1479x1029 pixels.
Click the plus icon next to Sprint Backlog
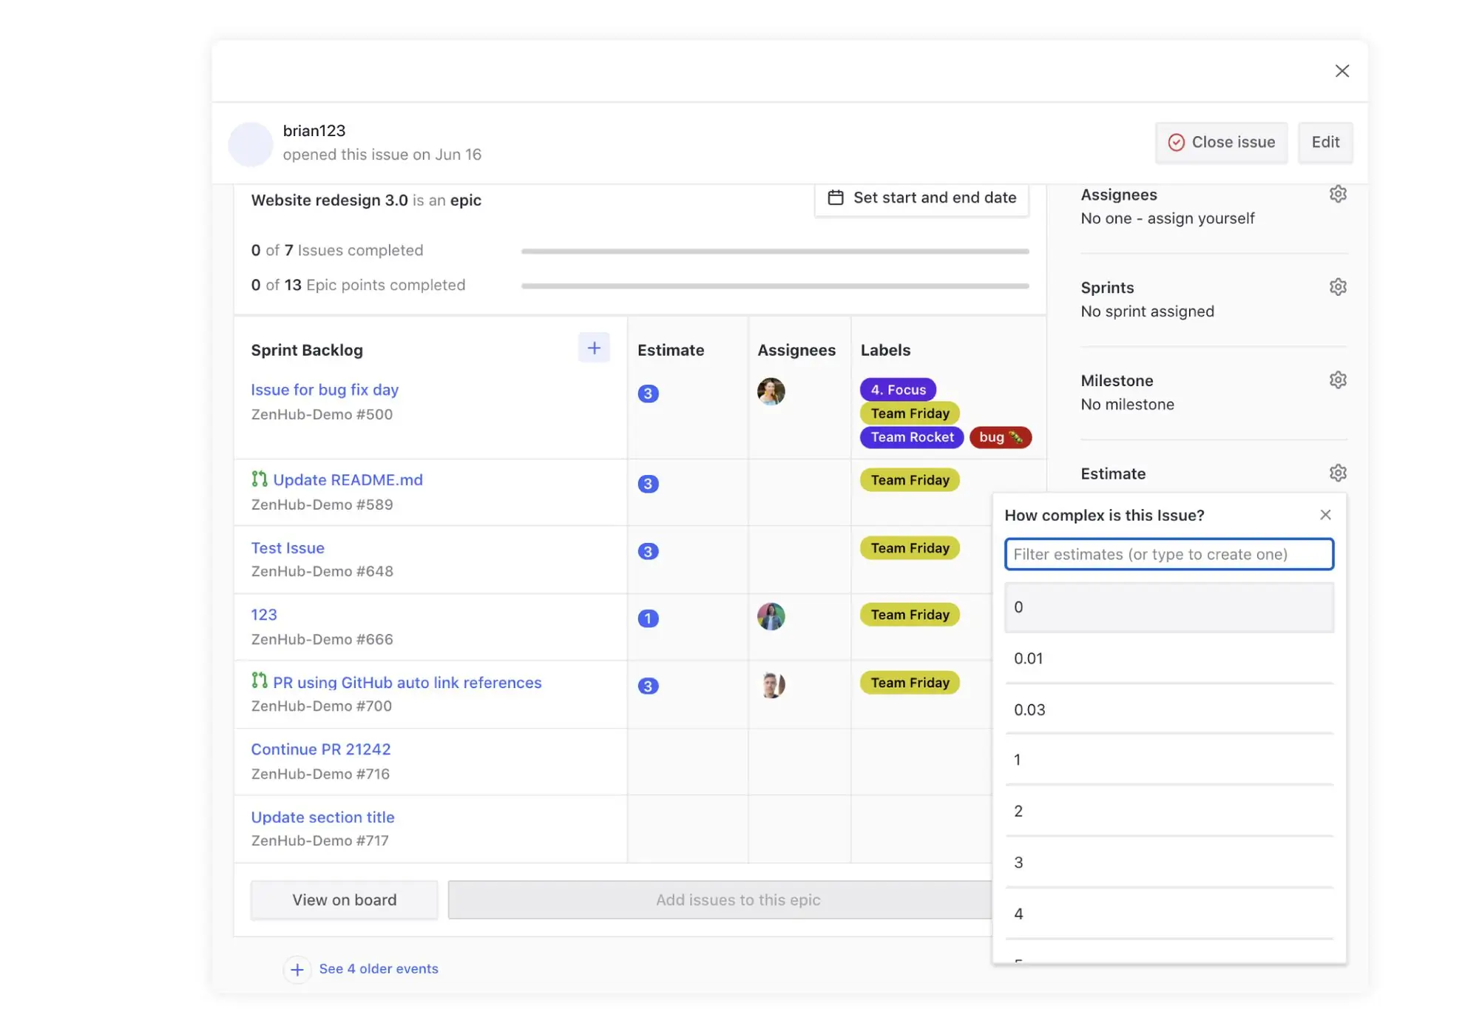[594, 348]
